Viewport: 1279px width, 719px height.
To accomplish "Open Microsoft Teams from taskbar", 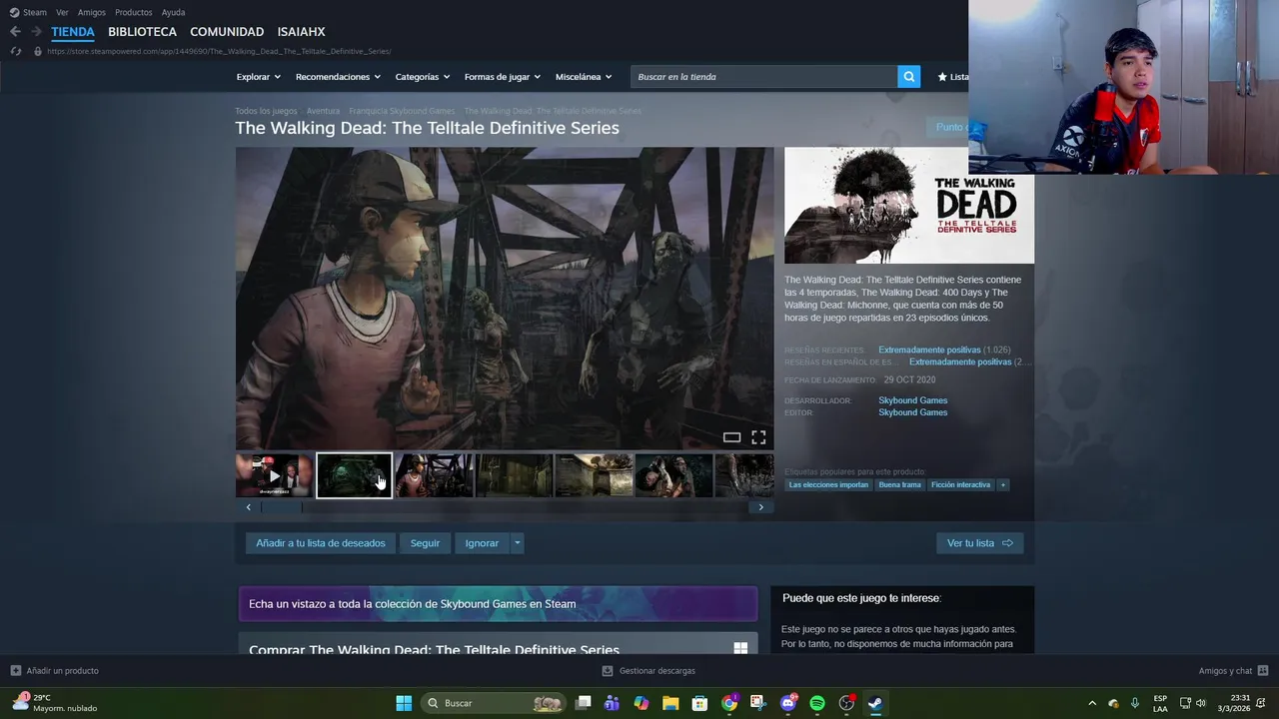I will click(x=612, y=703).
